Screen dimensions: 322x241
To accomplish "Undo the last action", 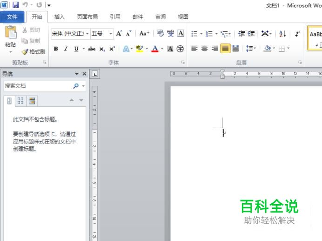I will (x=25, y=5).
